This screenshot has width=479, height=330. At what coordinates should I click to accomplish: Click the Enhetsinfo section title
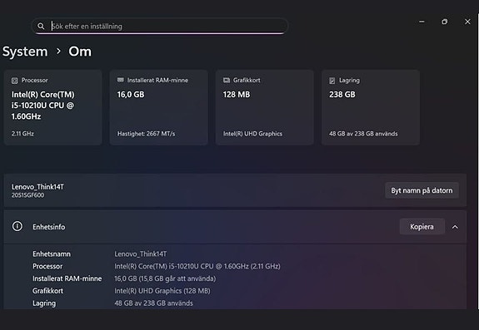coord(49,227)
